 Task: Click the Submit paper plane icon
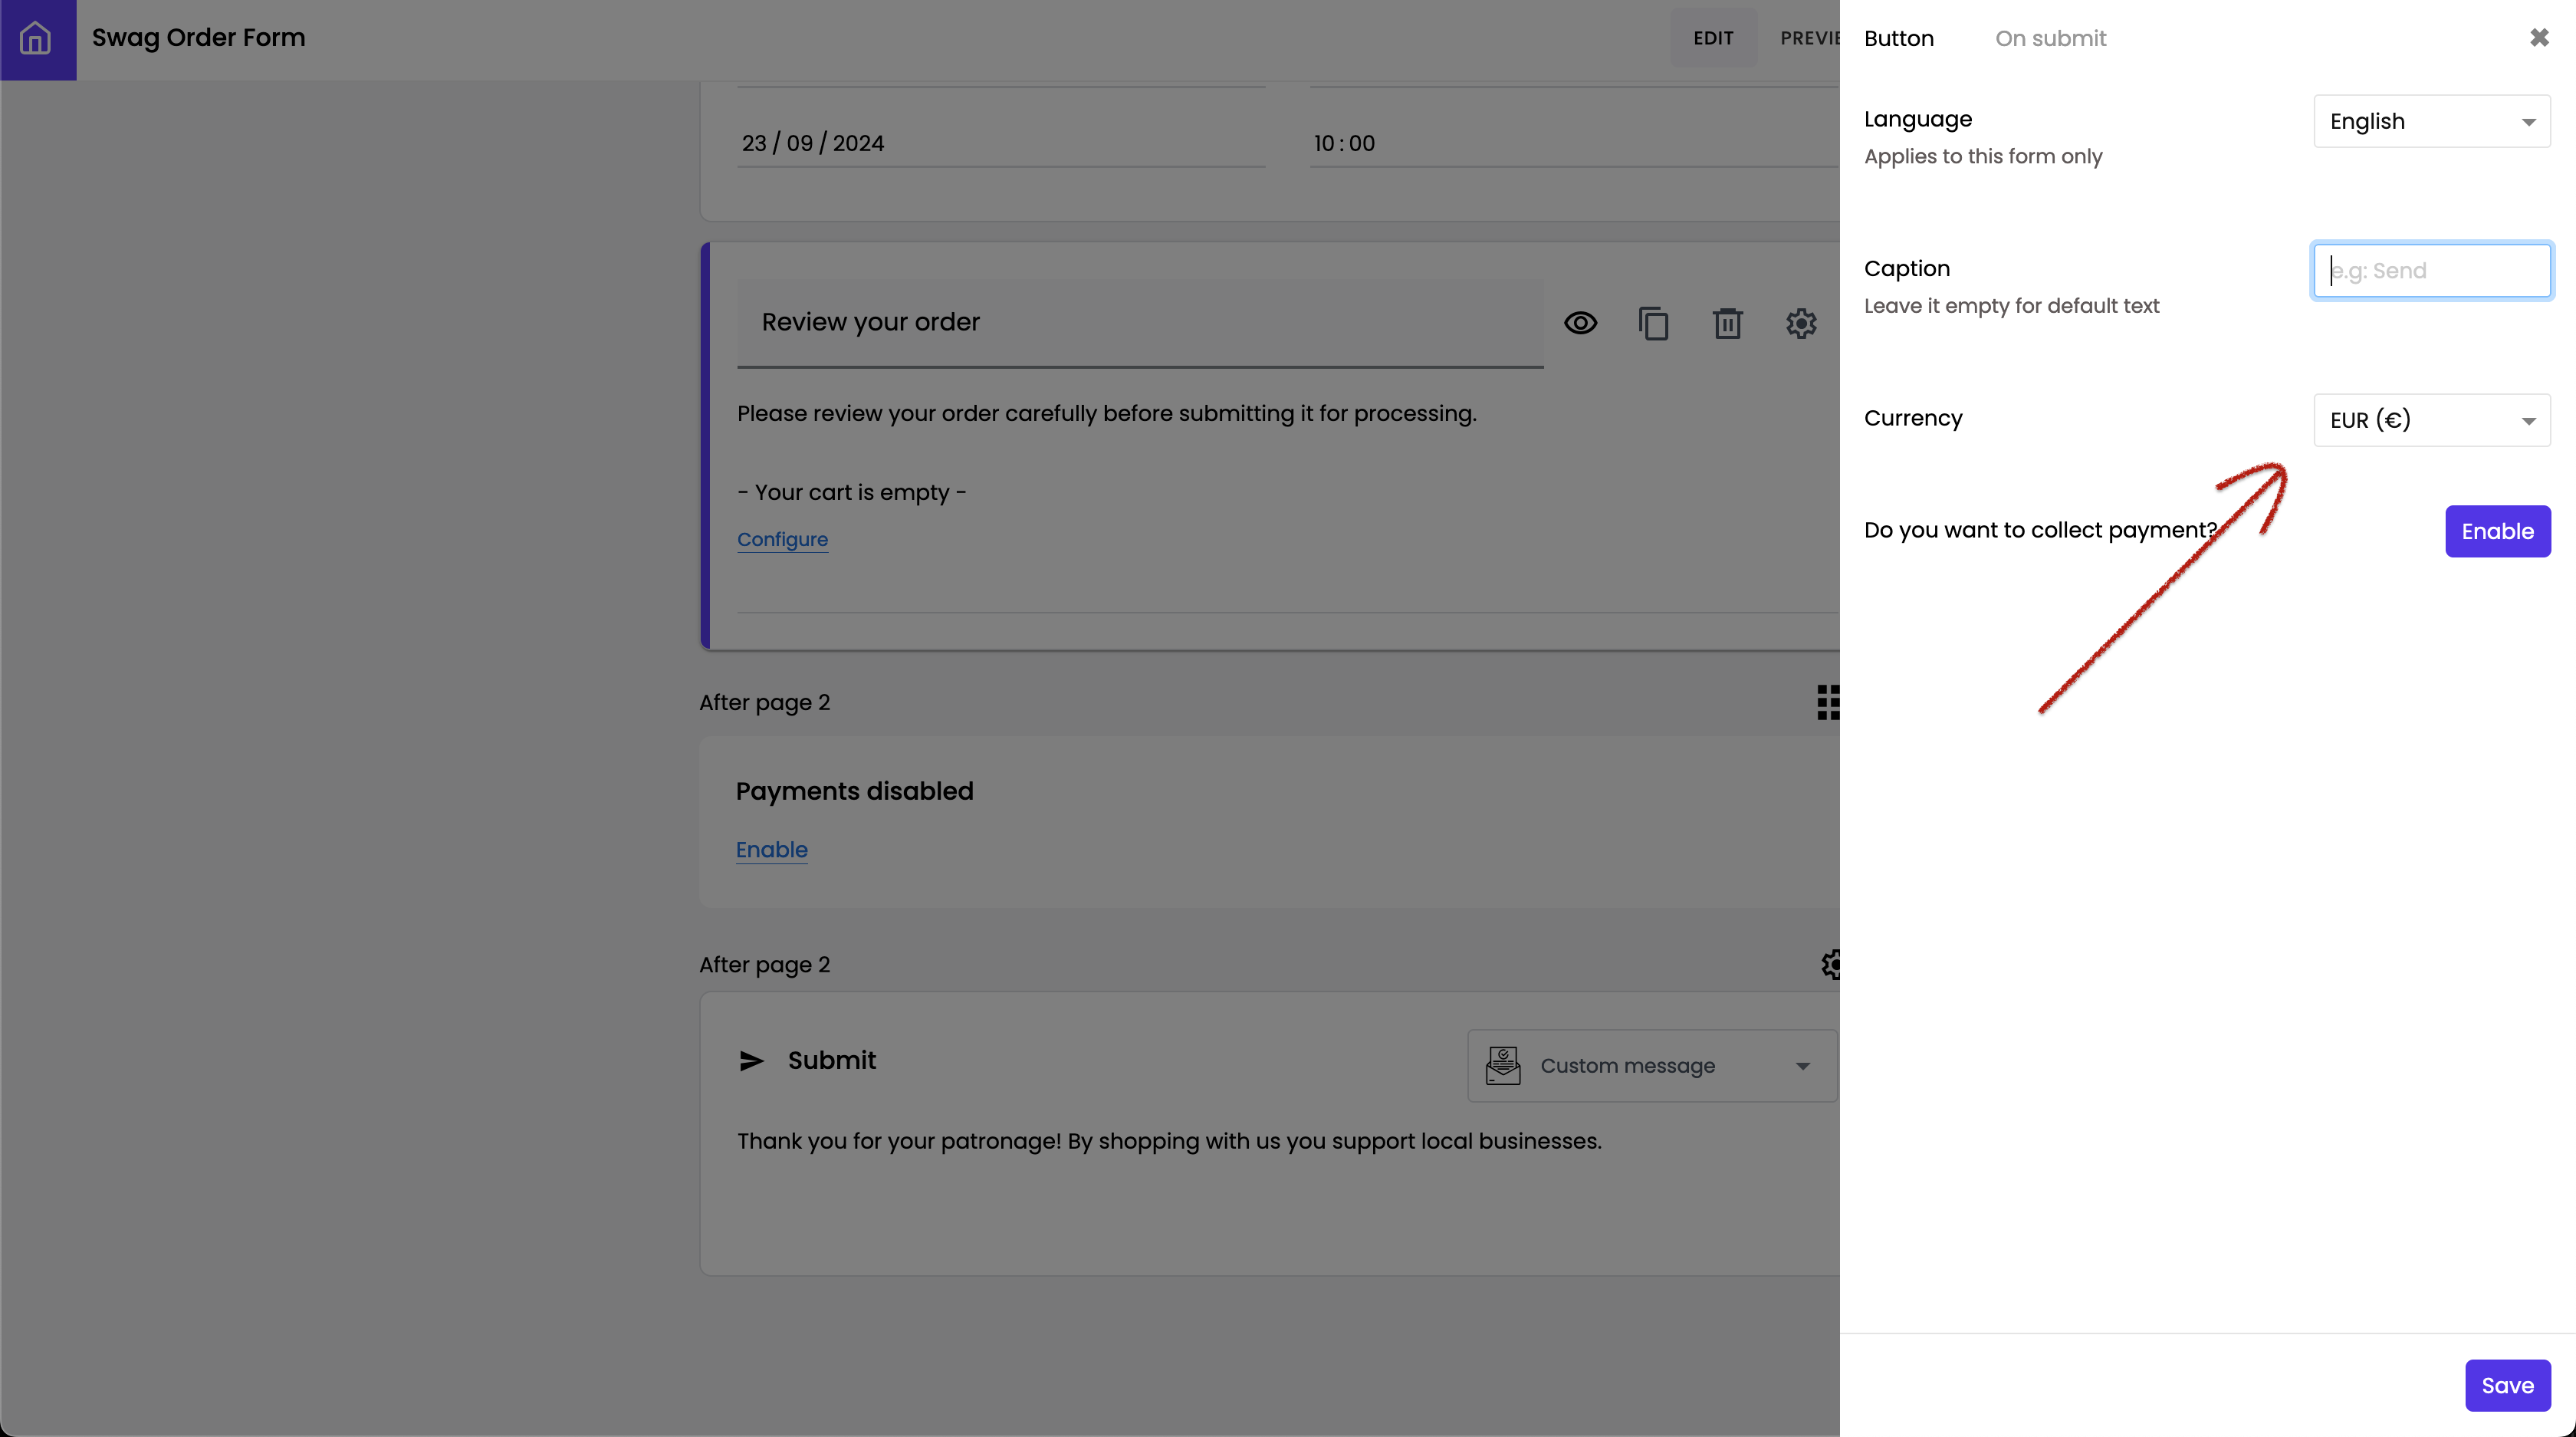[751, 1061]
